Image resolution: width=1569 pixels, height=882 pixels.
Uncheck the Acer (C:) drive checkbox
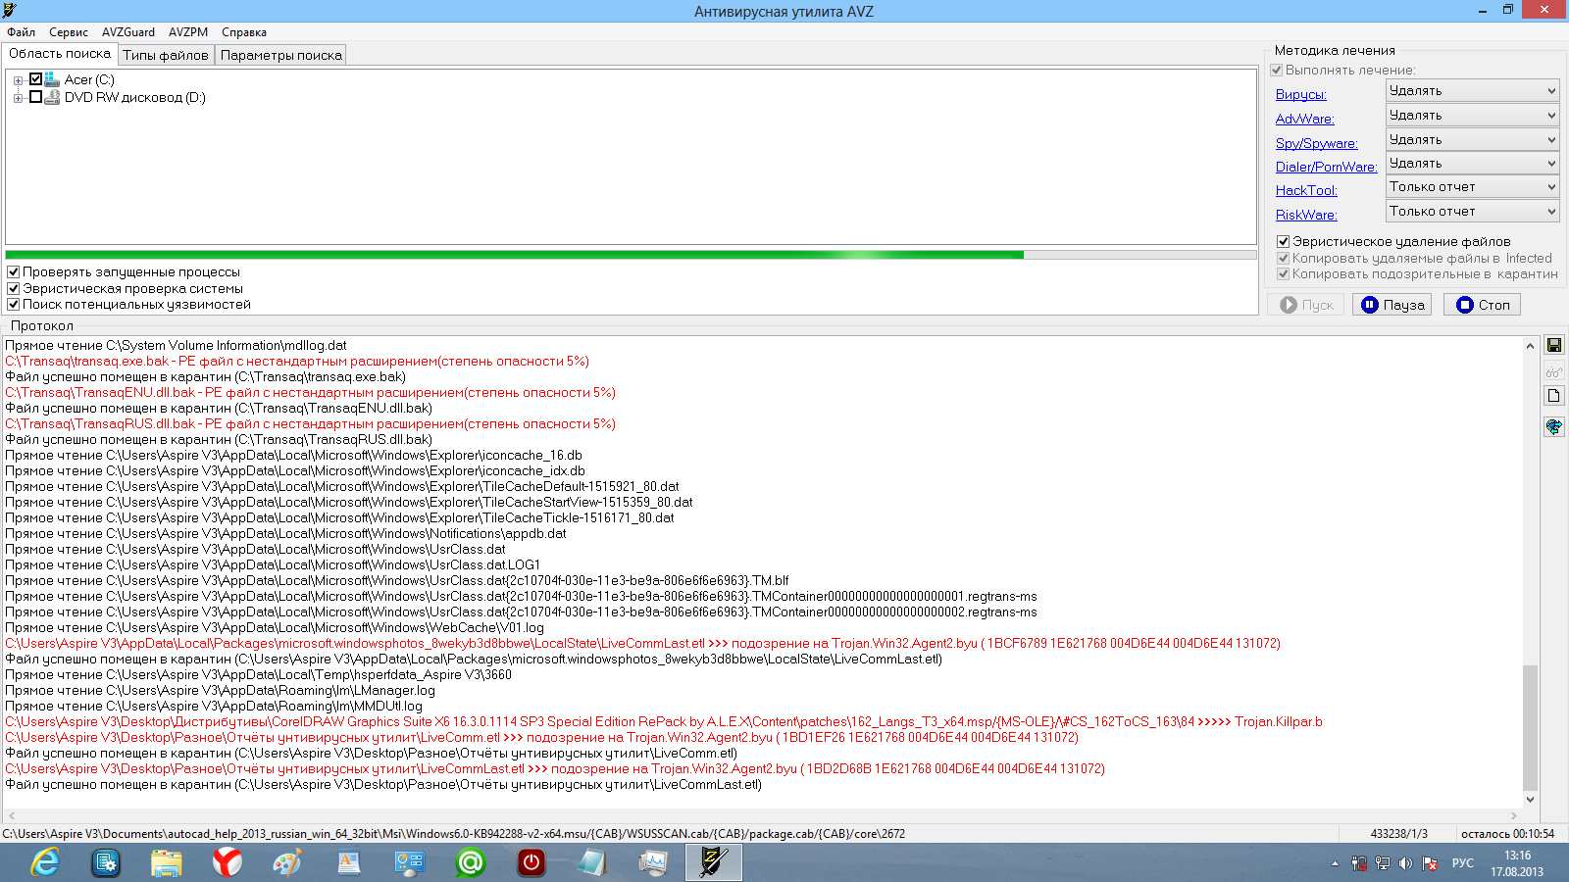coord(36,79)
